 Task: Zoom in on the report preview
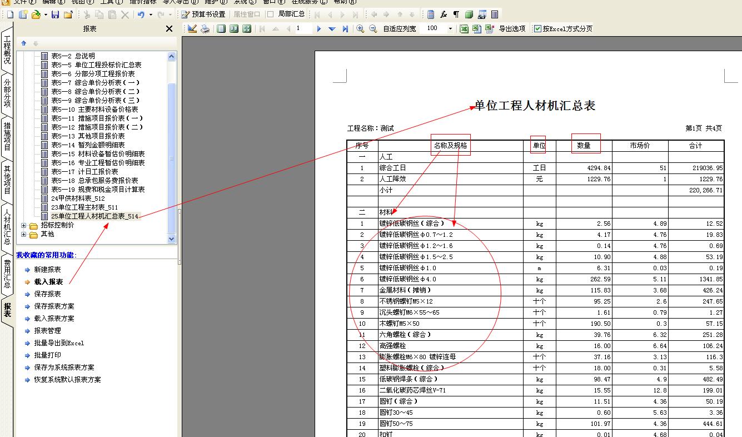pos(360,28)
